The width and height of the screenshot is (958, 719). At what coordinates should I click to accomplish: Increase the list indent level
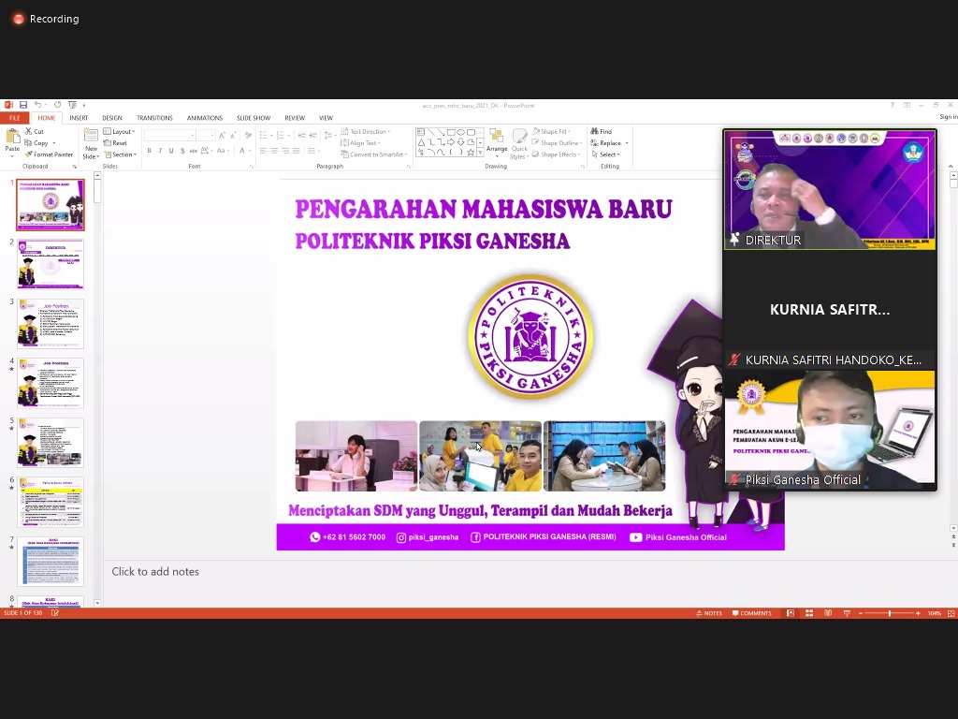click(x=312, y=135)
